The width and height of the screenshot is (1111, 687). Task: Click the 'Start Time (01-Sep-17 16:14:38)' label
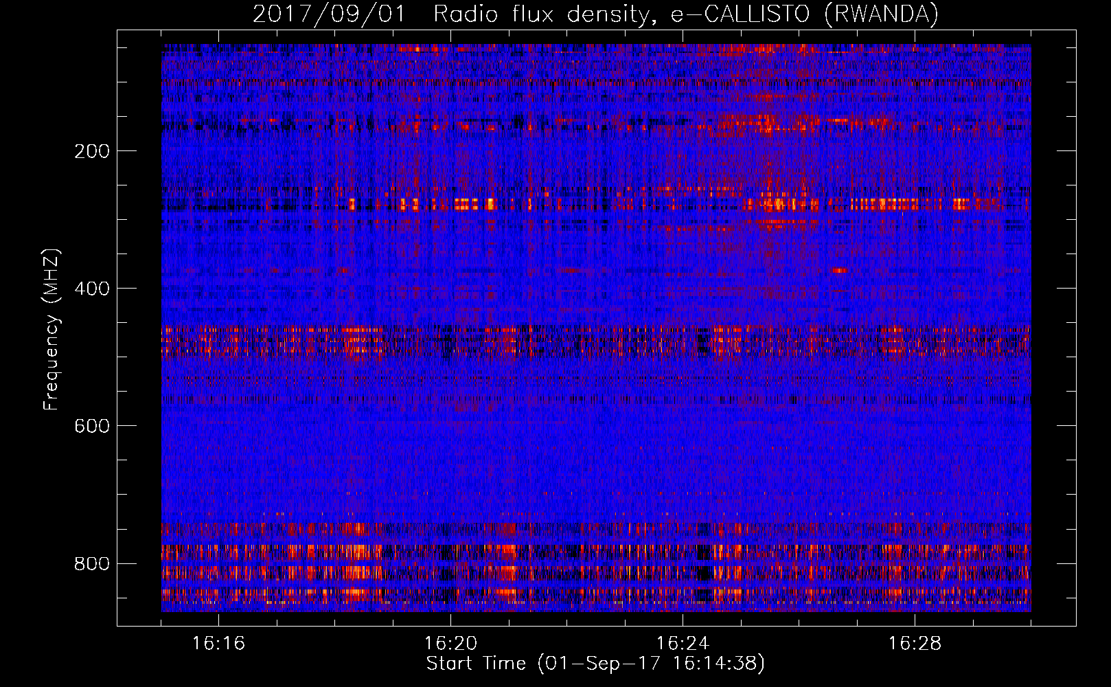coord(595,664)
